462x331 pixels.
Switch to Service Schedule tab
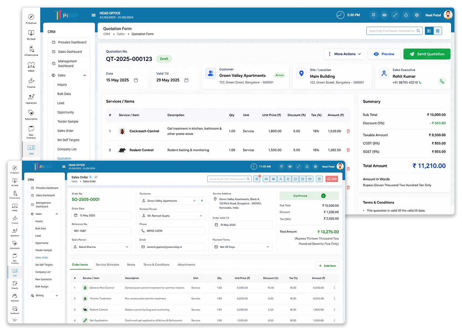108,265
